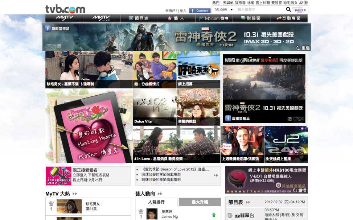
Task: Open the 結·分@謊情式 thumbnail
Action: point(155,70)
